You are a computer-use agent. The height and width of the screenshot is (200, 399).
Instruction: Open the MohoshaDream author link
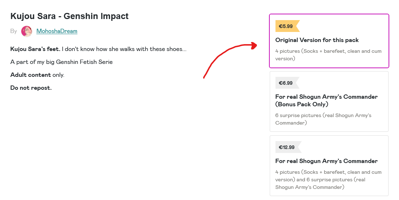pyautogui.click(x=57, y=31)
